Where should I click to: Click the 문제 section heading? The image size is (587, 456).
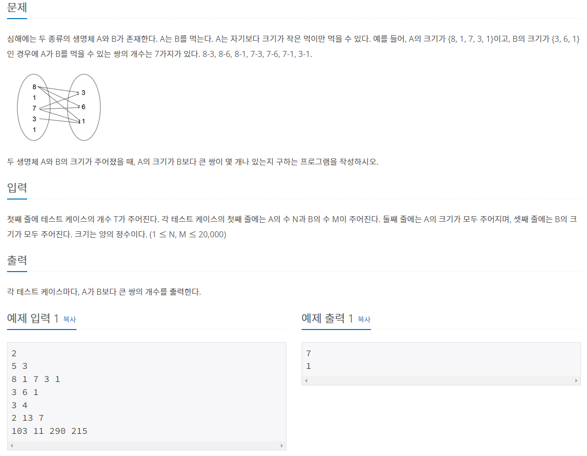point(17,8)
